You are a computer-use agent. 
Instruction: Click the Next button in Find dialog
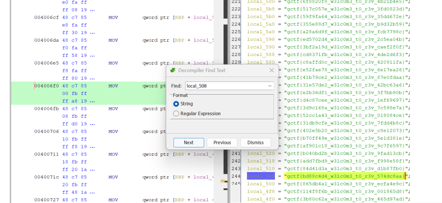click(x=189, y=143)
